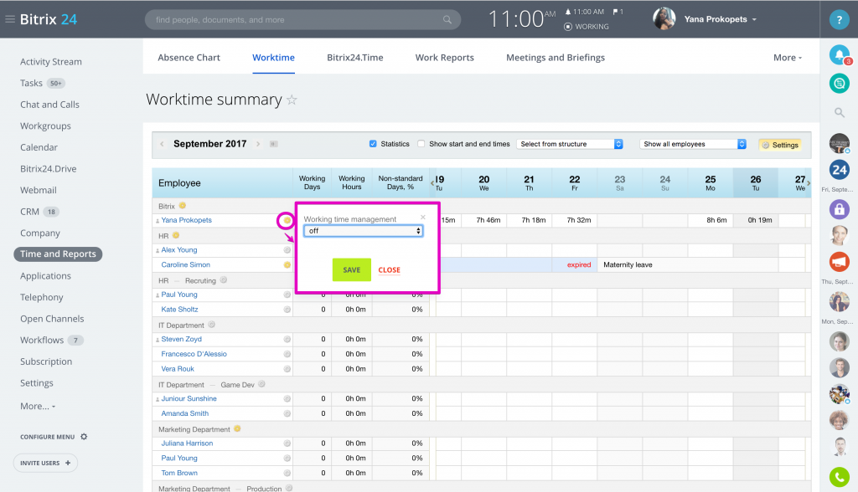Click the purple lock icon in right sidebar
The height and width of the screenshot is (492, 858).
coord(839,209)
